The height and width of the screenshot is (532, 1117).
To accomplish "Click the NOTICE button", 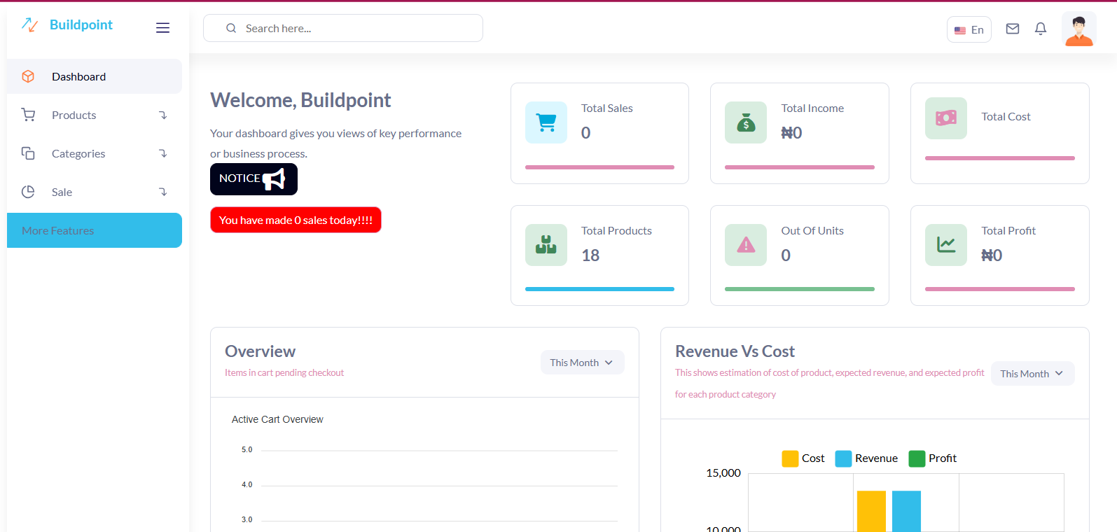I will (254, 179).
